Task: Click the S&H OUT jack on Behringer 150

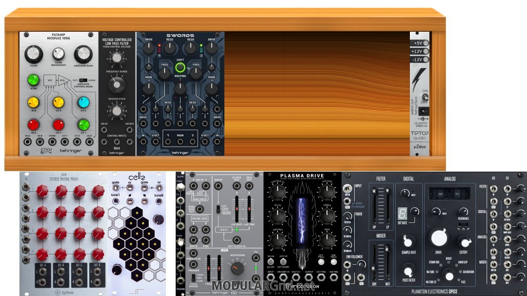Action: (249, 186)
